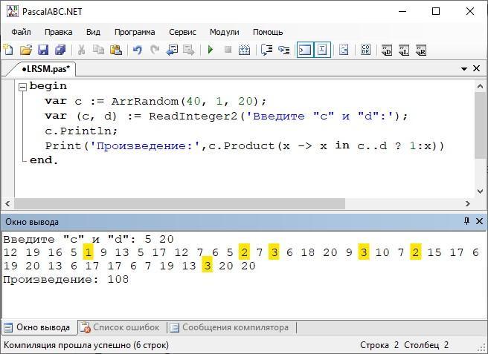Click editor horizontal scrollbar left arrow
Screen dimensions: 488x354
point(7,203)
